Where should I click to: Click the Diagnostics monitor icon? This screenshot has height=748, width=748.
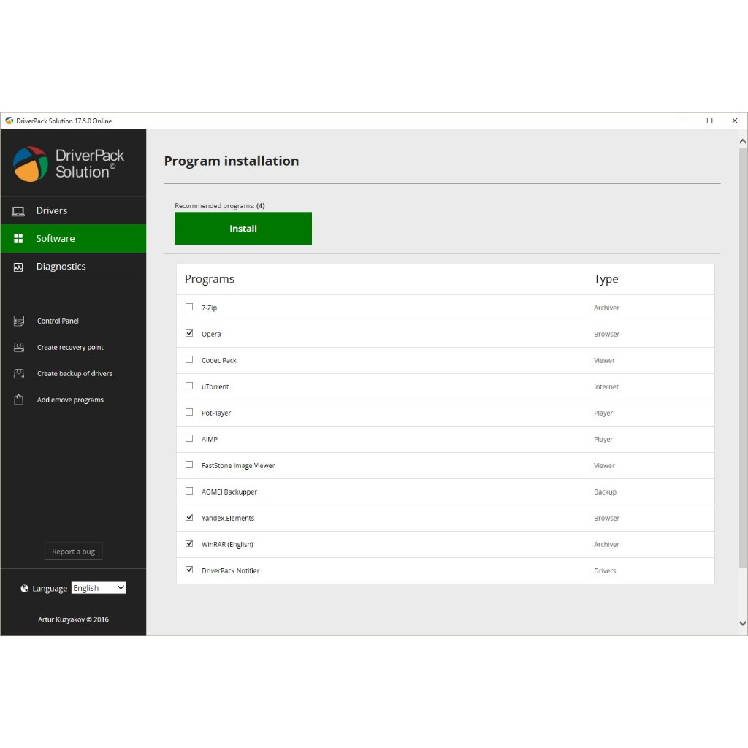(18, 267)
